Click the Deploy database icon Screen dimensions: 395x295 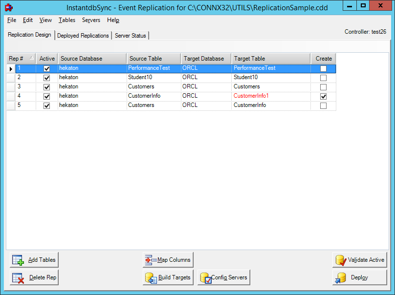[x=340, y=277]
